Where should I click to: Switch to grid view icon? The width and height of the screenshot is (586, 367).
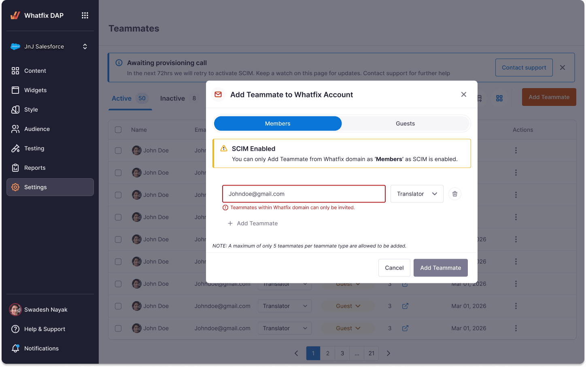click(499, 98)
